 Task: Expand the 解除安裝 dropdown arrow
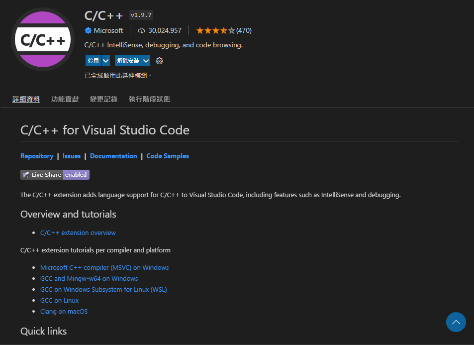point(146,61)
